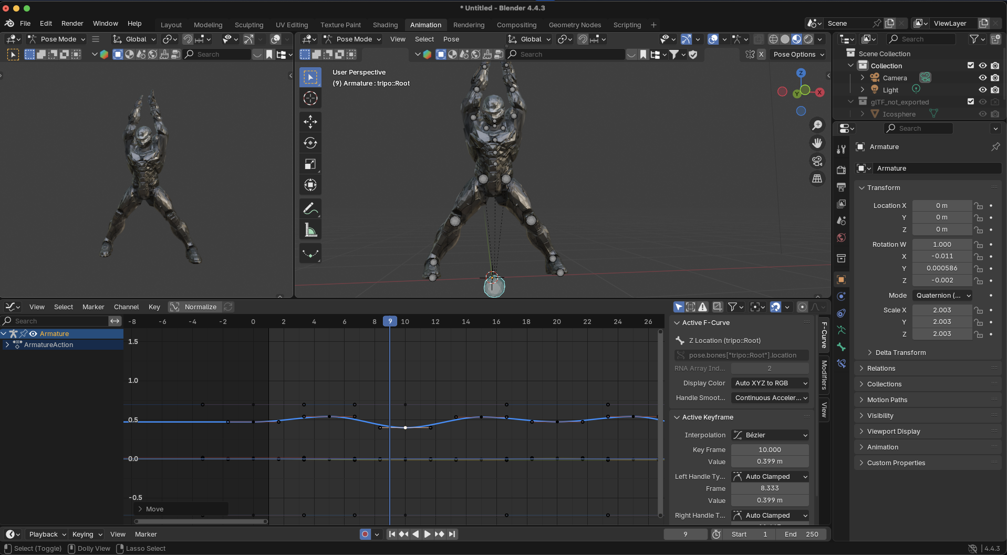This screenshot has height=555, width=1007.
Task: Open the World properties tab
Action: (842, 238)
